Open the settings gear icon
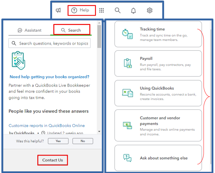The width and height of the screenshot is (215, 173). [x=150, y=10]
